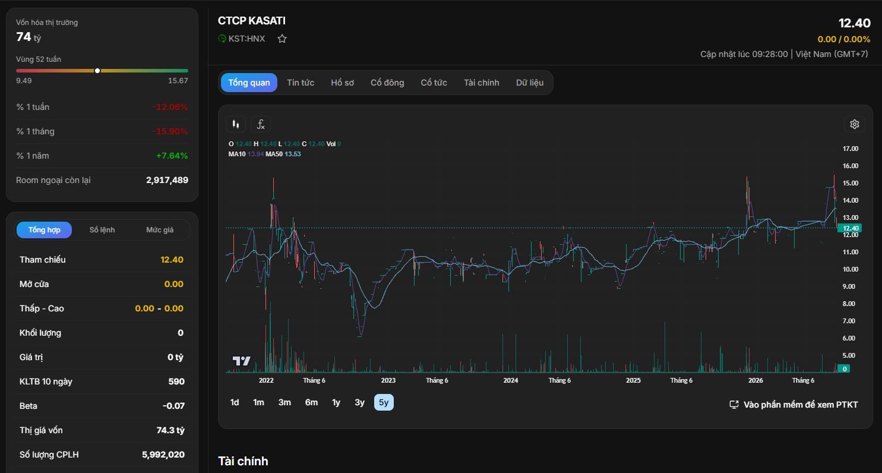Click the 2022 label on chart time axis
The image size is (882, 473).
coord(266,380)
